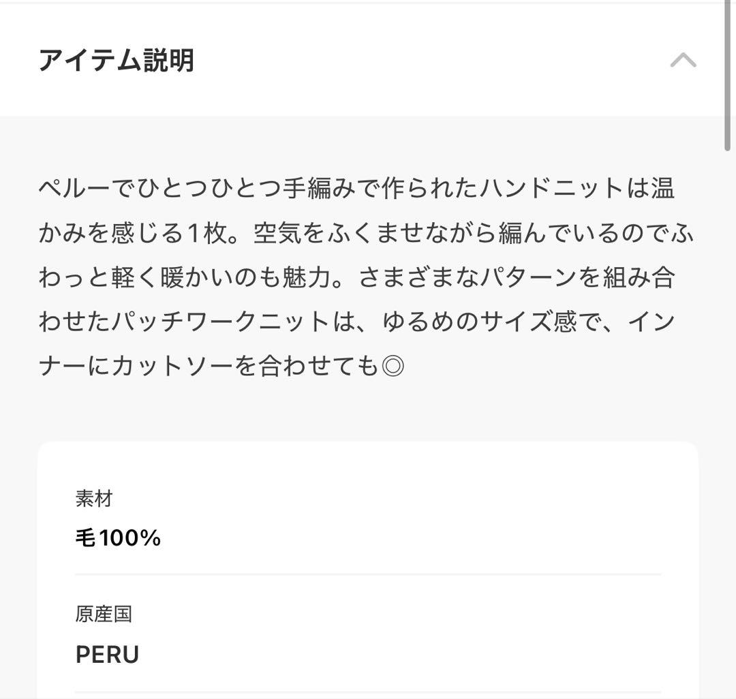Click the 素材 label in the details card

pyautogui.click(x=94, y=499)
